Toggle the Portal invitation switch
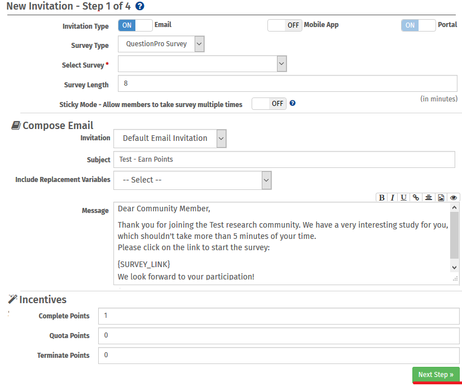This screenshot has height=386, width=462. (418, 25)
